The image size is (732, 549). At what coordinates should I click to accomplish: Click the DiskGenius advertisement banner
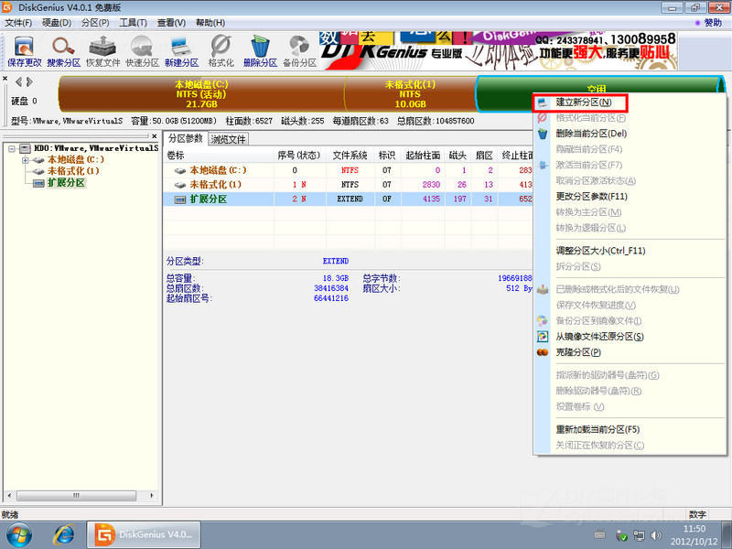click(498, 51)
